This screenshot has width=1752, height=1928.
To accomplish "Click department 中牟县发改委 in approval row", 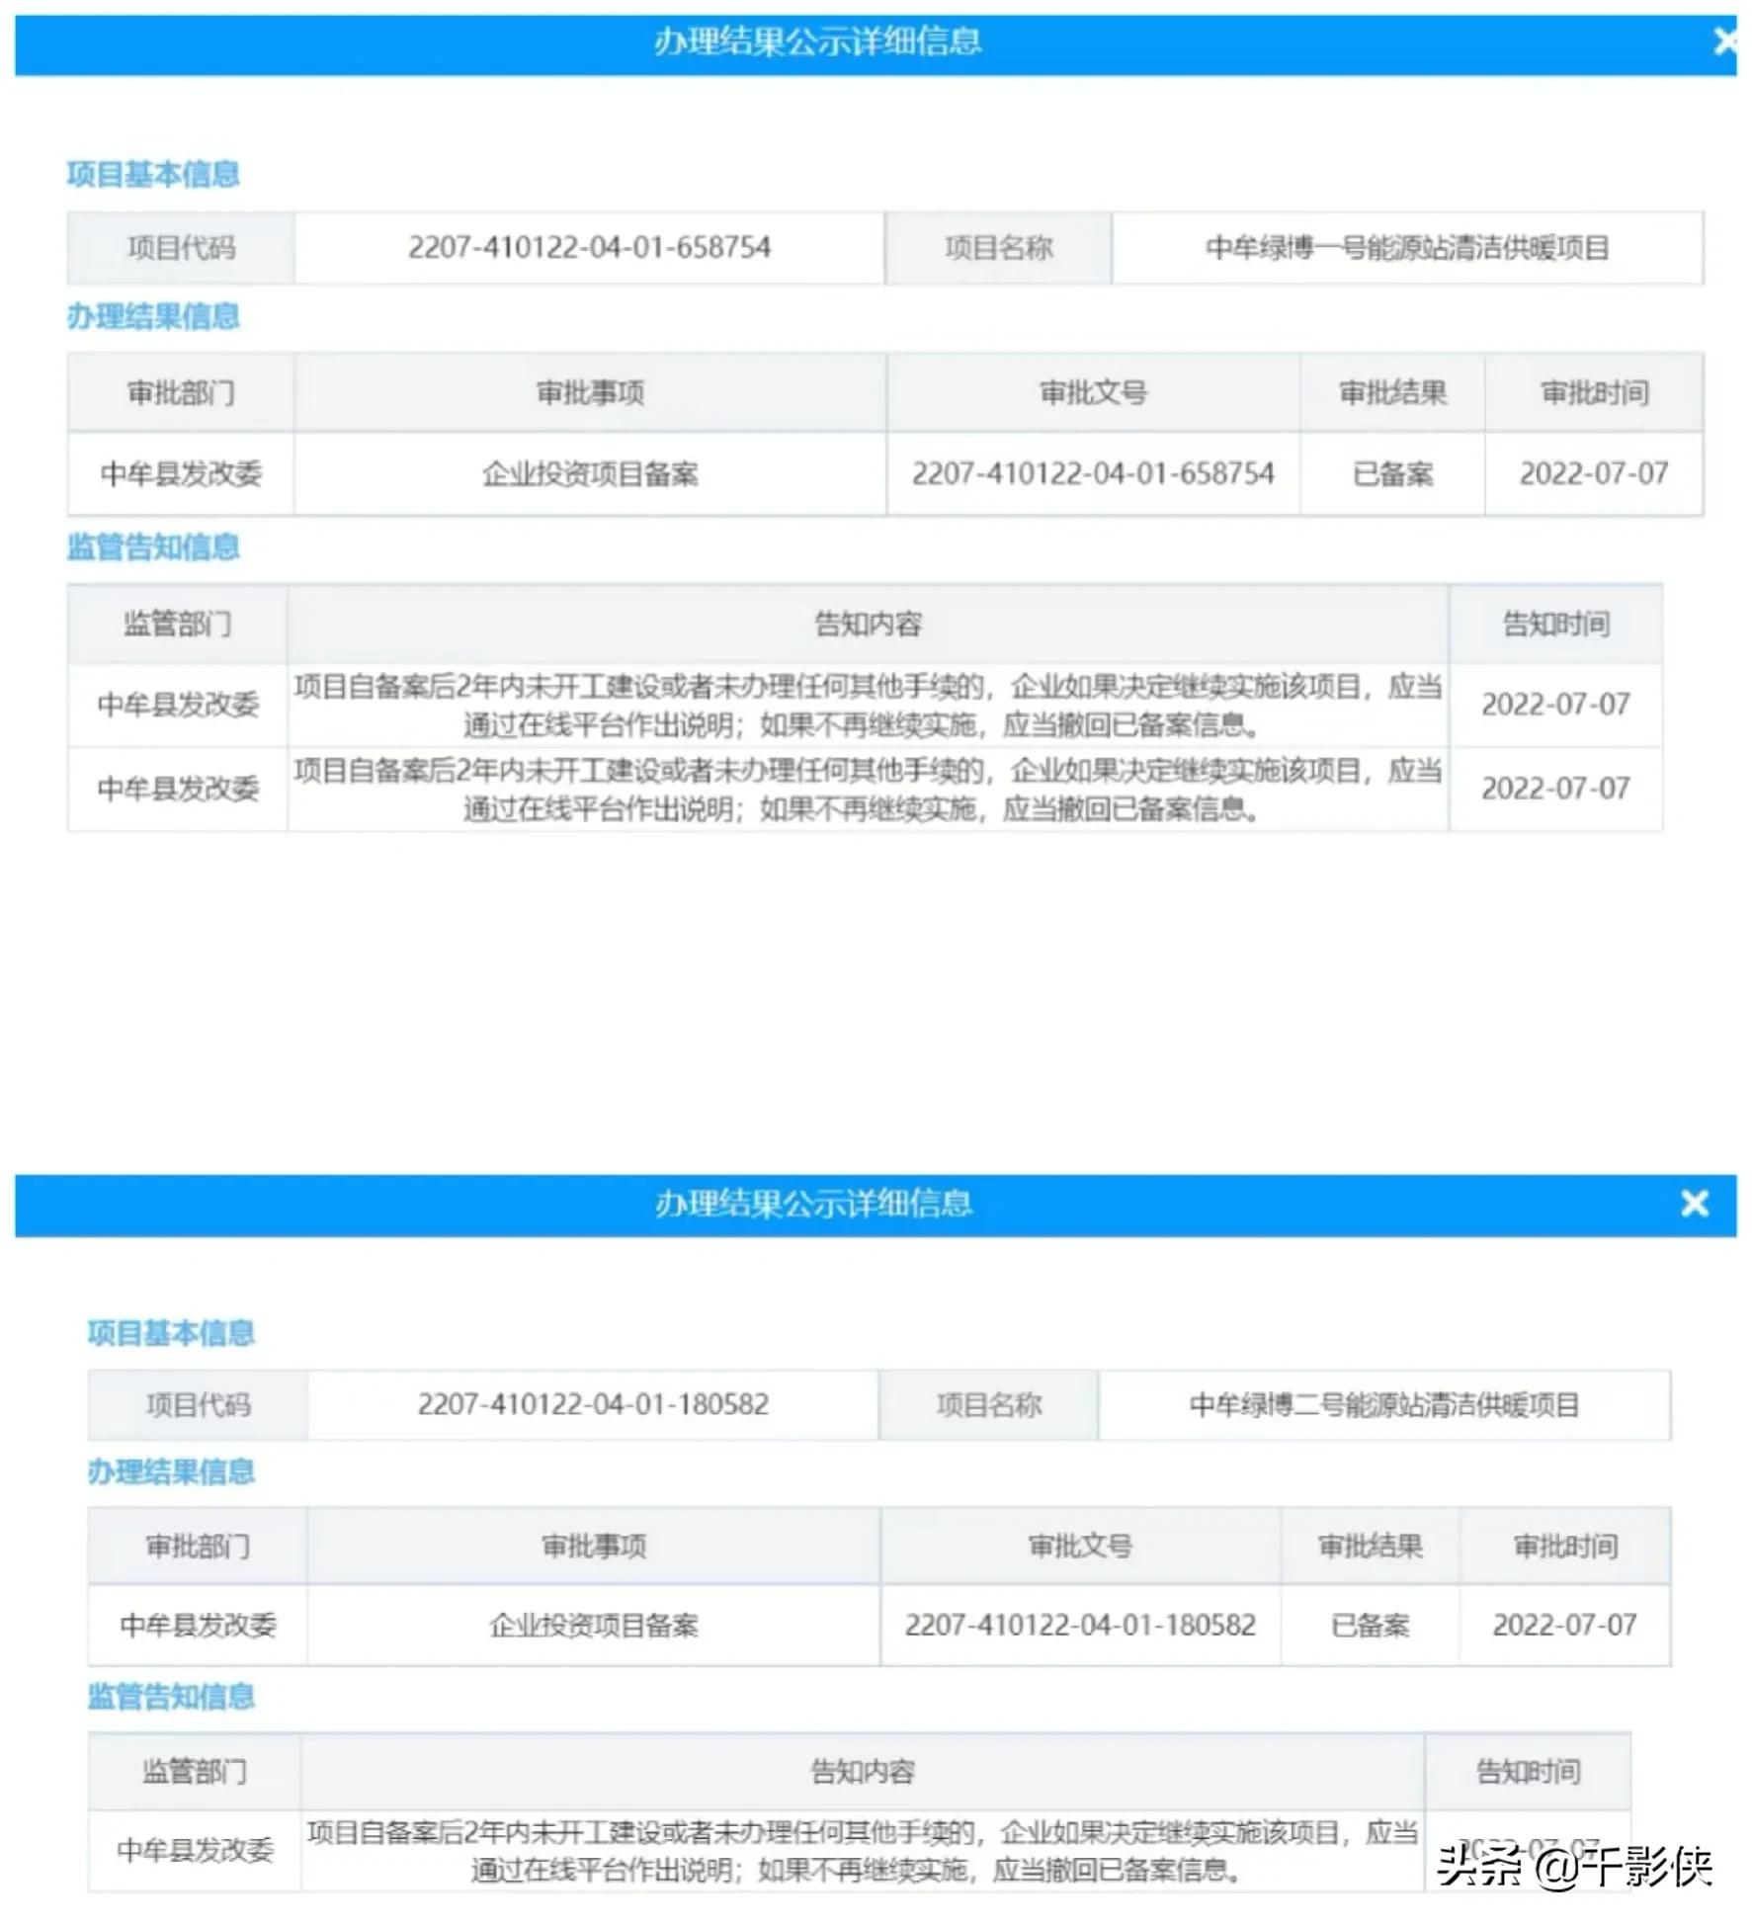I will 178,474.
